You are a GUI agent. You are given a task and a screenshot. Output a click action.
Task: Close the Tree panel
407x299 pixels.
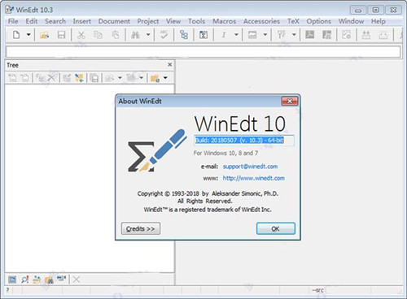[170, 64]
